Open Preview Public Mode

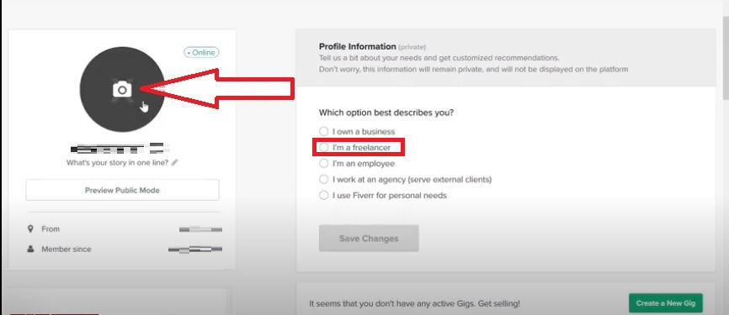[122, 190]
